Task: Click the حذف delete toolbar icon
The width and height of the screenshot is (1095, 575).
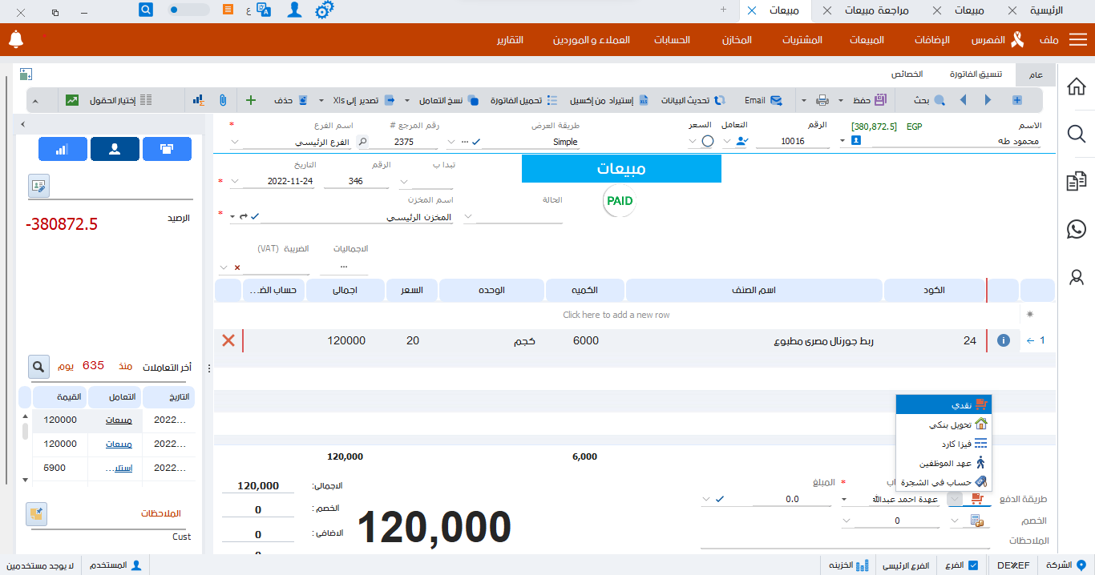Action: pos(303,99)
